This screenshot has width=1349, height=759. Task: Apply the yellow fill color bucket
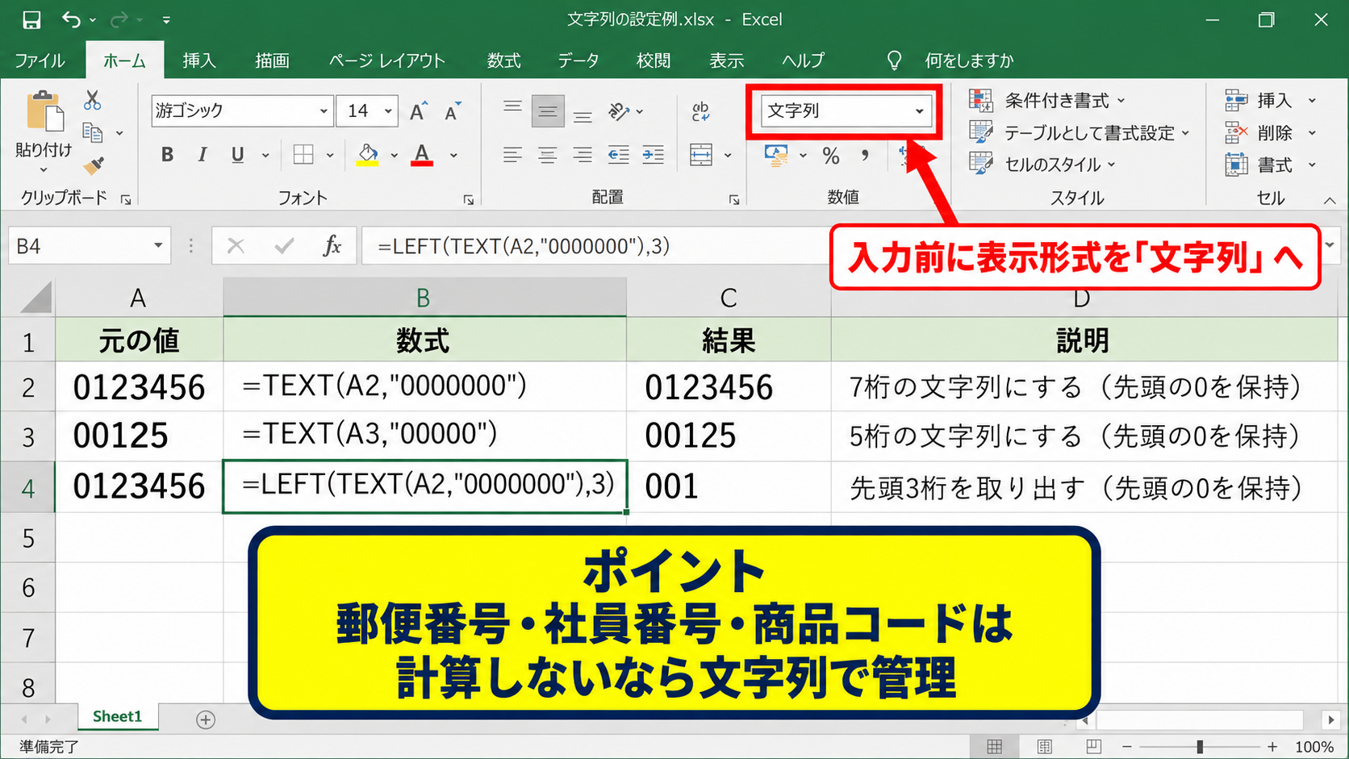pos(368,155)
